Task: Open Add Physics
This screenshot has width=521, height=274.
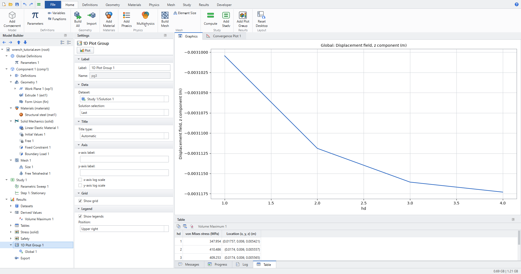Action: click(x=126, y=19)
